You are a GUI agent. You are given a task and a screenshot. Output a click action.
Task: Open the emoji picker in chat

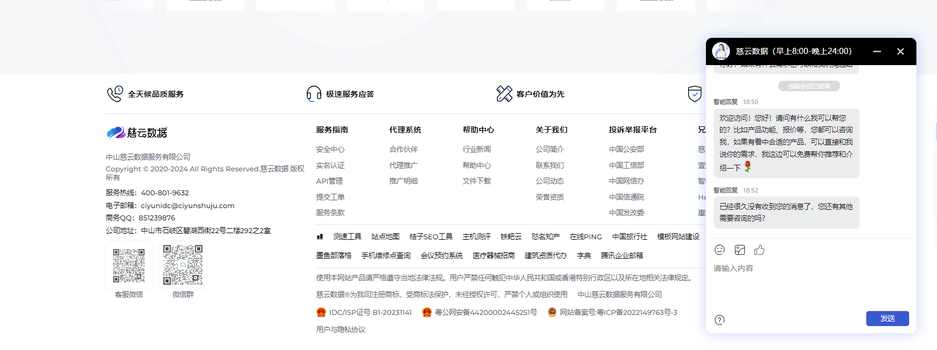[x=719, y=250]
